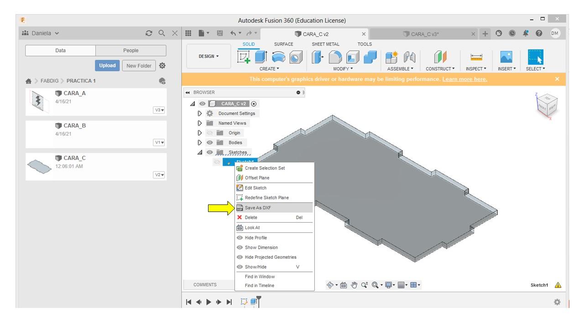Image resolution: width=584 pixels, height=328 pixels.
Task: Expand the Origin node
Action: 200,133
